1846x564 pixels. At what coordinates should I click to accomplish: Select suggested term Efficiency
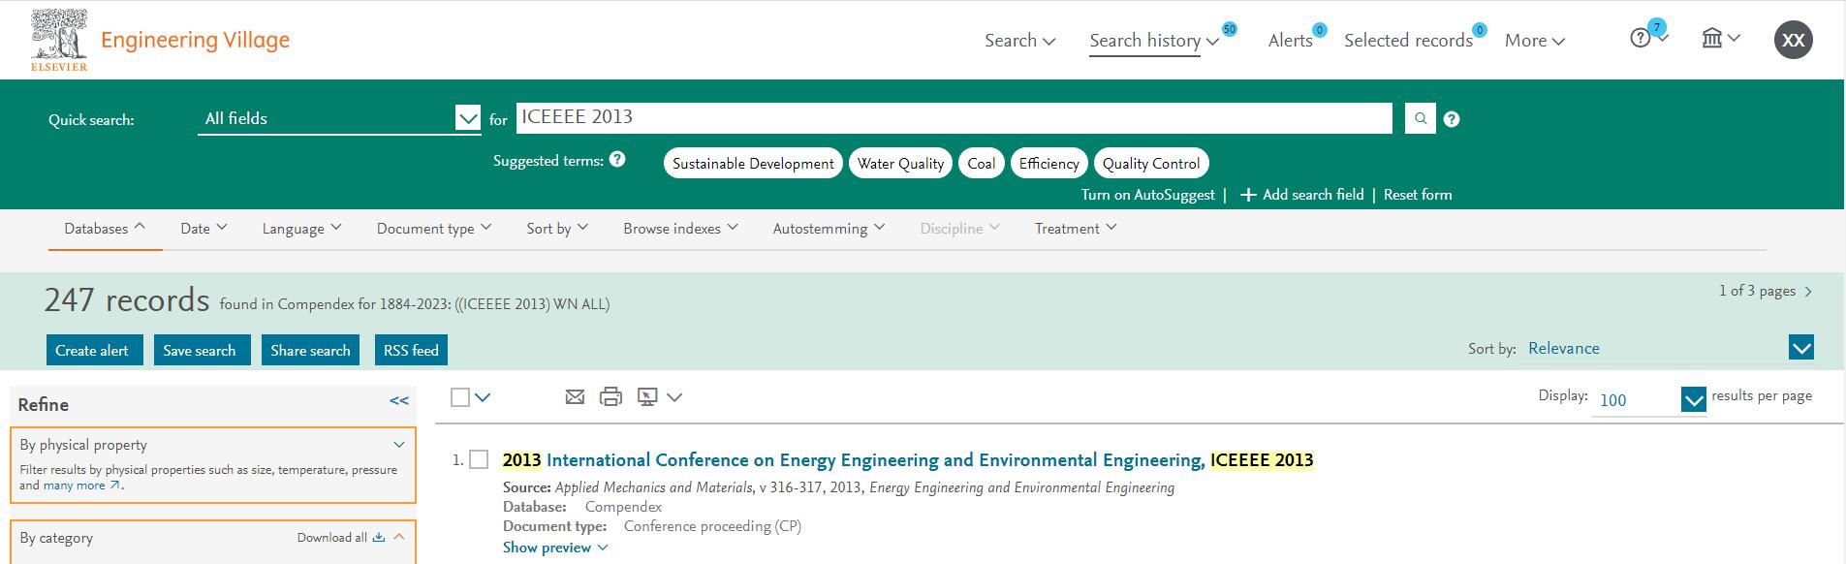pyautogui.click(x=1048, y=164)
